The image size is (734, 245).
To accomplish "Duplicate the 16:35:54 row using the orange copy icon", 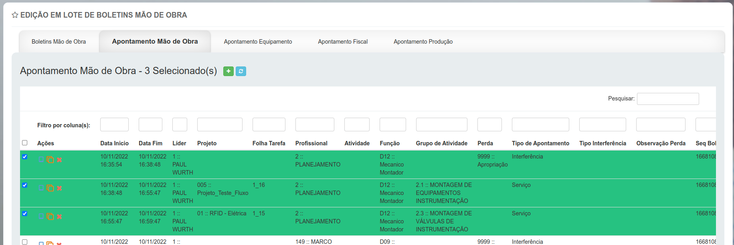I will coord(50,160).
